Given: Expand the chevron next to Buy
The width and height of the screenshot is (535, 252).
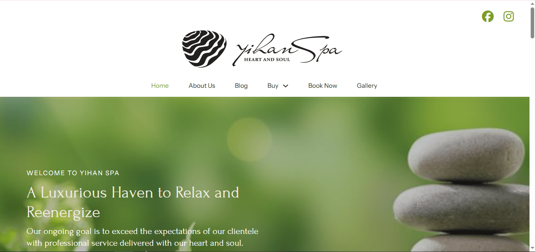Looking at the screenshot, I should [286, 86].
